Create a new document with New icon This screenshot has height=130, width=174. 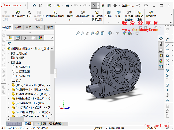(x=41, y=5)
